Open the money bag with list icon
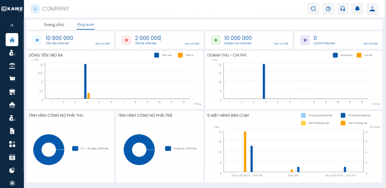Screen dimensions: 386x188 coord(12,53)
